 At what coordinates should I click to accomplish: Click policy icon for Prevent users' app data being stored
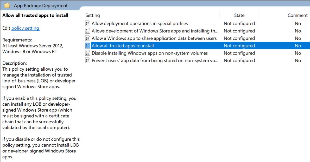87,60
